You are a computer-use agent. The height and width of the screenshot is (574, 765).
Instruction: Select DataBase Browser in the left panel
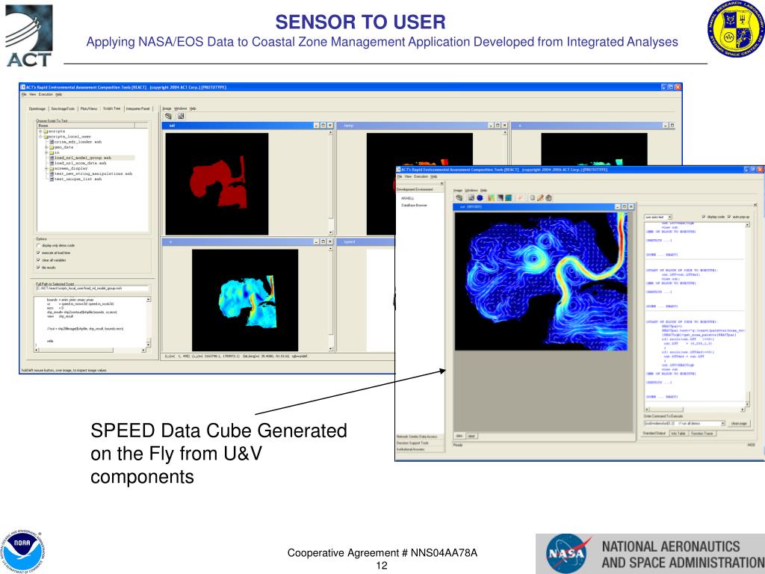click(414, 205)
